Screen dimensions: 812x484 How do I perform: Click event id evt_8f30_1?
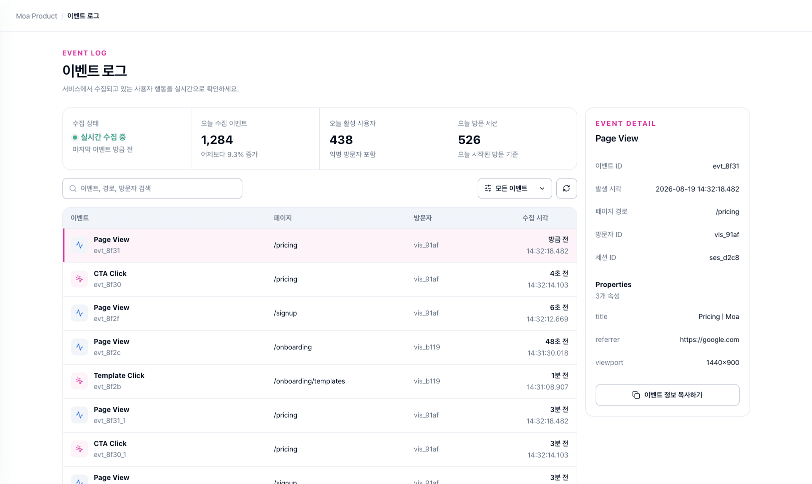(110, 454)
